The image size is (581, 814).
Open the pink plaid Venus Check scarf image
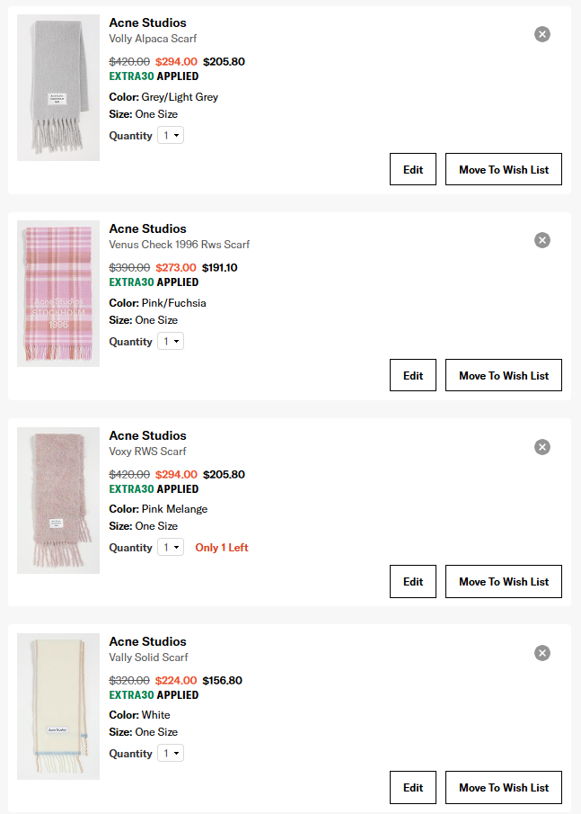click(x=58, y=293)
